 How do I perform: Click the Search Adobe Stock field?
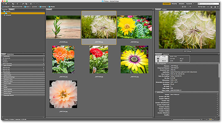tap(208, 4)
